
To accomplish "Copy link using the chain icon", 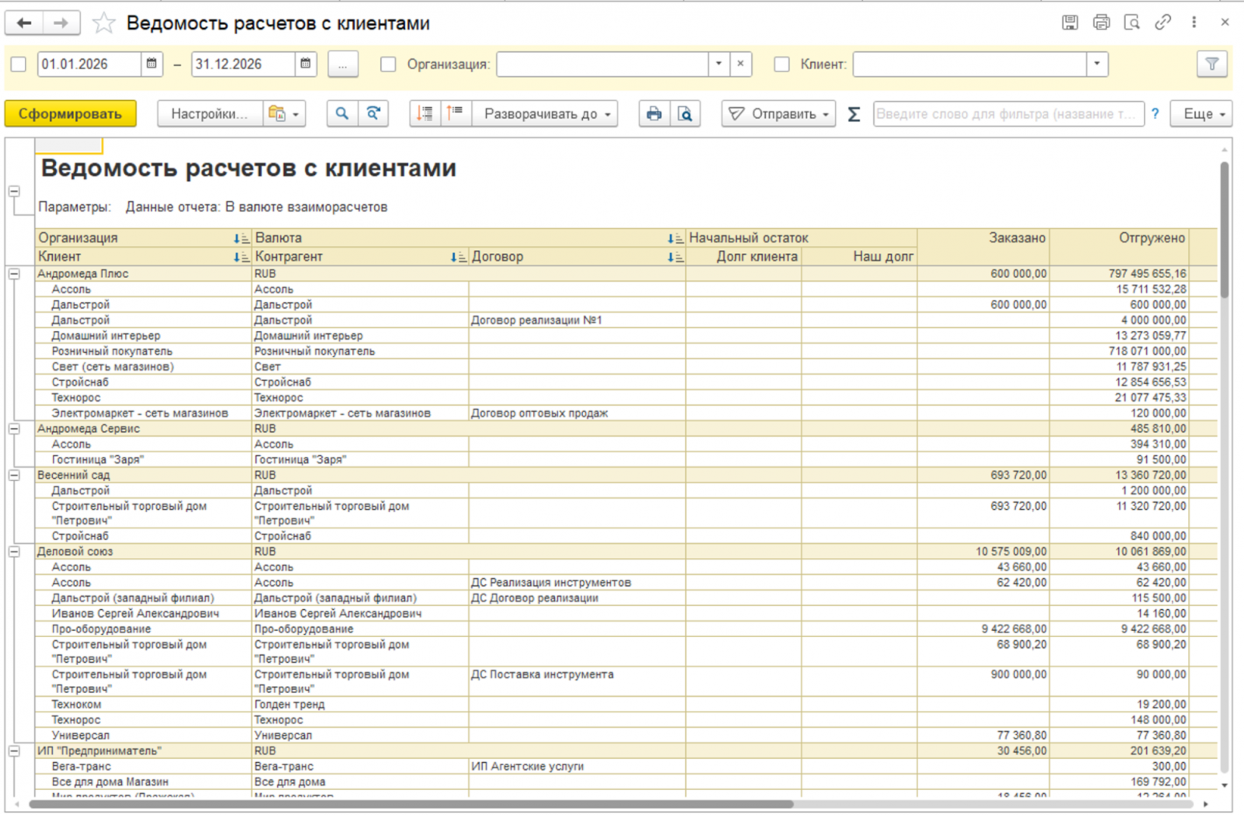I will tap(1163, 23).
